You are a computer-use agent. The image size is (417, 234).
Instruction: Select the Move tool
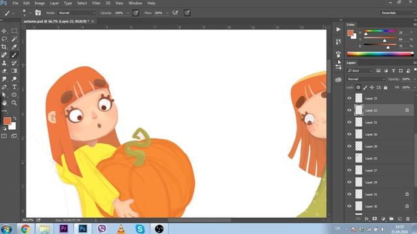[4, 31]
